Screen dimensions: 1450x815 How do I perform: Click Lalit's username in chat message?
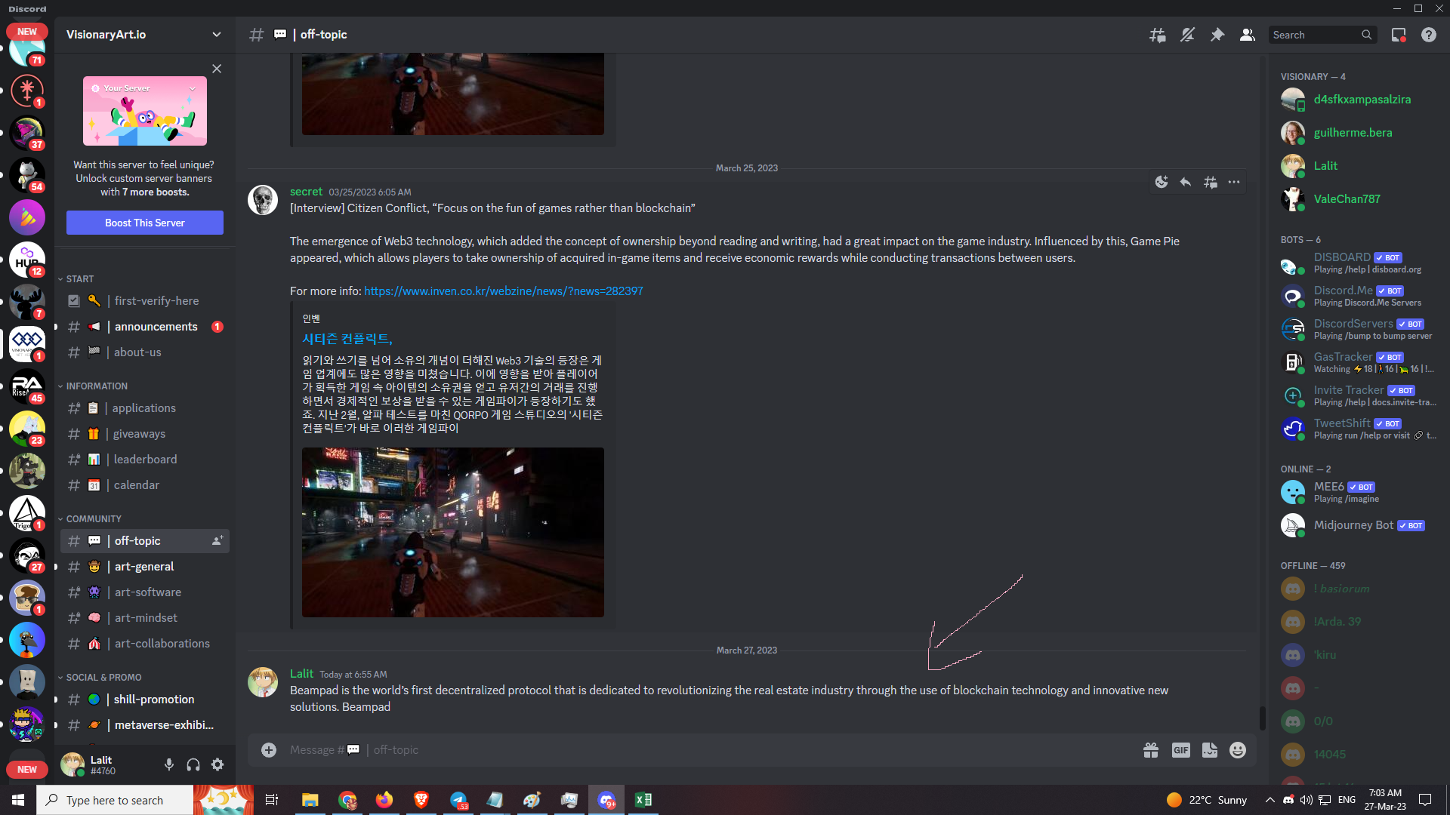pyautogui.click(x=301, y=674)
